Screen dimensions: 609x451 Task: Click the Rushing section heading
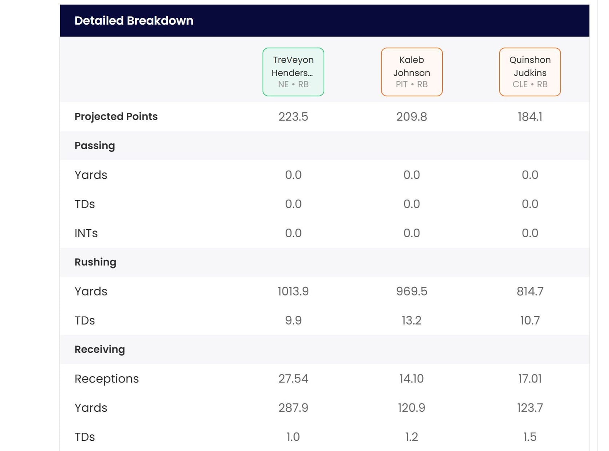95,262
